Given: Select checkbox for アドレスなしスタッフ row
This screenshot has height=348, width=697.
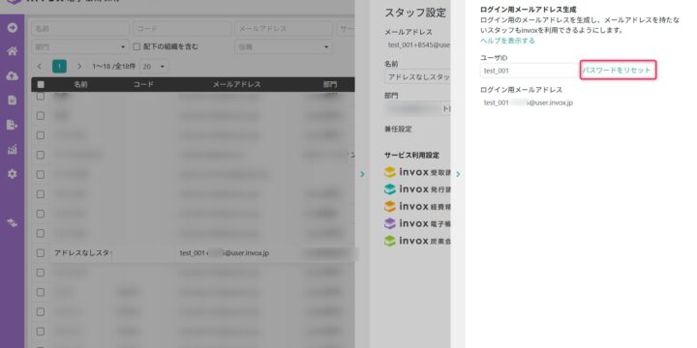Looking at the screenshot, I should pyautogui.click(x=41, y=253).
